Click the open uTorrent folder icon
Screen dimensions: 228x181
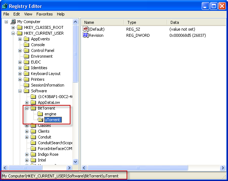click(x=40, y=120)
